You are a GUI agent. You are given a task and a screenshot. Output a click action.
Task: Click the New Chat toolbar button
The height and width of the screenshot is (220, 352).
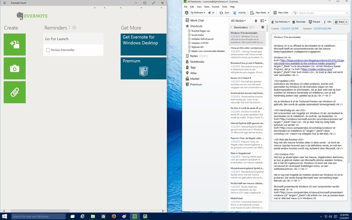click(x=281, y=13)
